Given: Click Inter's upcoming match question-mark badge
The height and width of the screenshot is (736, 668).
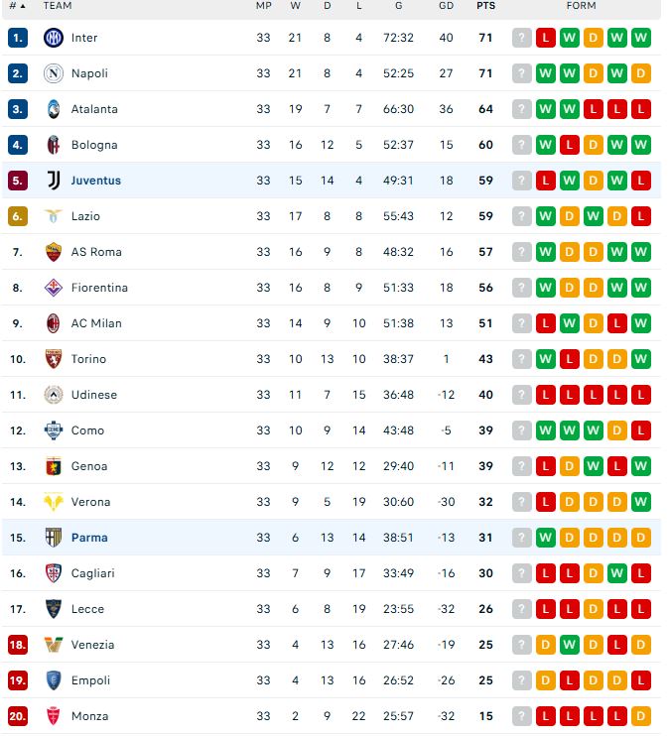Looking at the screenshot, I should [x=521, y=38].
